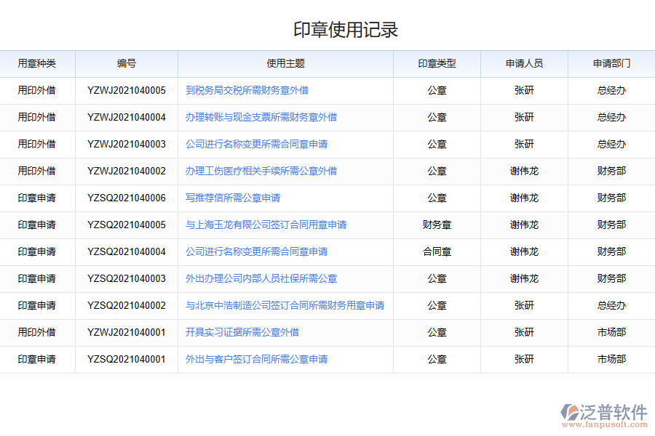The image size is (655, 436).
Task: Click the 用章种类 column header
Action: (x=37, y=63)
